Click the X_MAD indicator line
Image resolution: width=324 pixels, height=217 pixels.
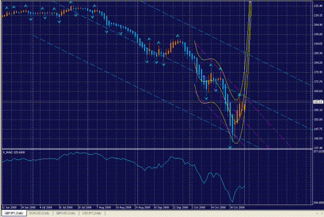tap(124, 160)
